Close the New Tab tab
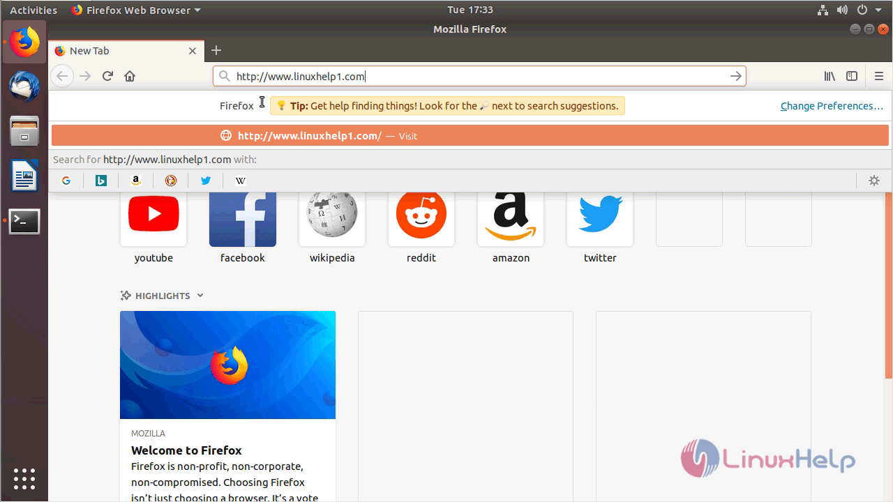Screen dimensions: 893x502 [193, 51]
